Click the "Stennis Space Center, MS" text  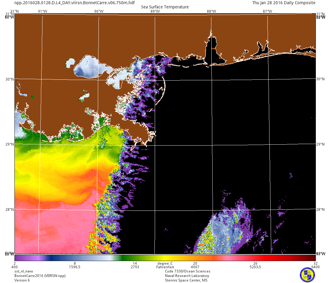[186, 280]
